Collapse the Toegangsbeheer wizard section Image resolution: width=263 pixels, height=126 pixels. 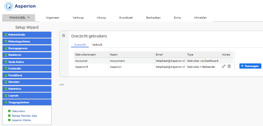click(27, 102)
